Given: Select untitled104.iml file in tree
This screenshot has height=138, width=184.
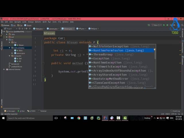Looking at the screenshot, I should (x=15, y=67).
